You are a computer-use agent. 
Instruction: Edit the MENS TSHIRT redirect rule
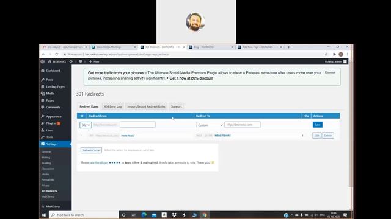point(316,136)
